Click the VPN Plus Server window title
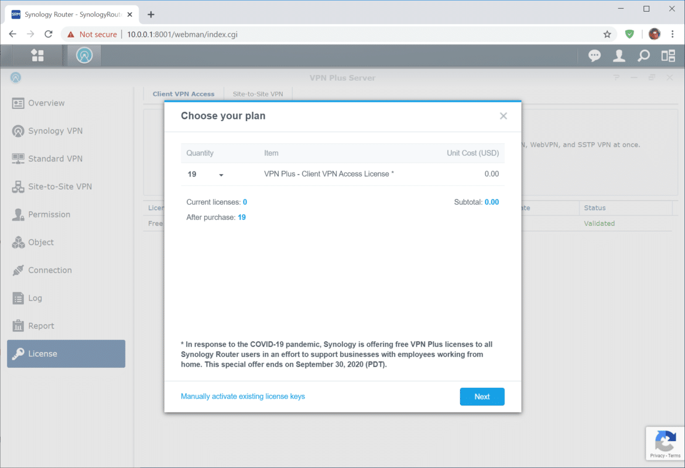Screen dimensions: 685x468 342,78
